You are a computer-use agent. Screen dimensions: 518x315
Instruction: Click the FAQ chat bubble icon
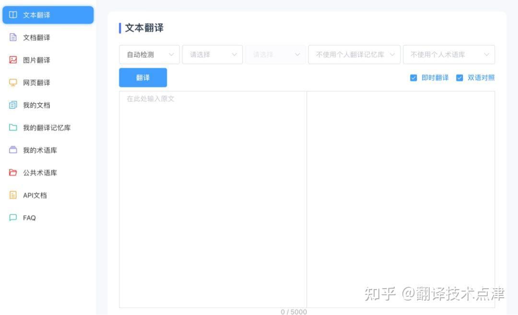coord(13,218)
